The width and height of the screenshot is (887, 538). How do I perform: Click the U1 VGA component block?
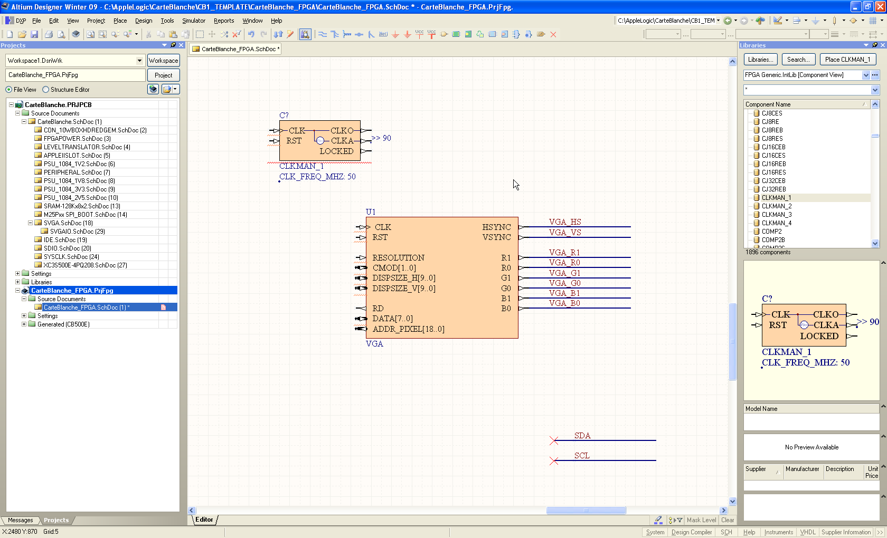click(x=442, y=278)
